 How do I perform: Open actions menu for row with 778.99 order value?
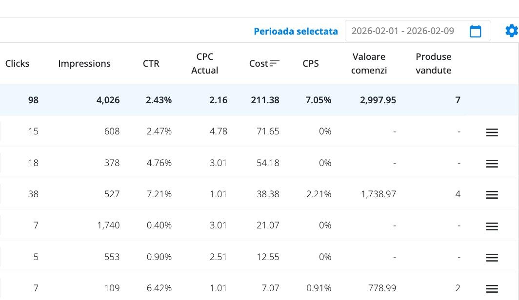click(492, 288)
